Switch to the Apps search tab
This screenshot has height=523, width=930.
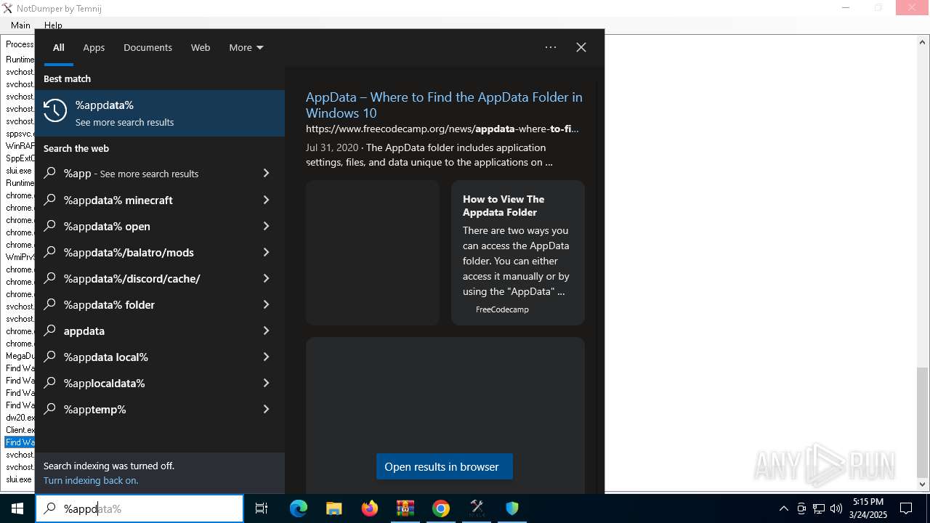pyautogui.click(x=94, y=47)
